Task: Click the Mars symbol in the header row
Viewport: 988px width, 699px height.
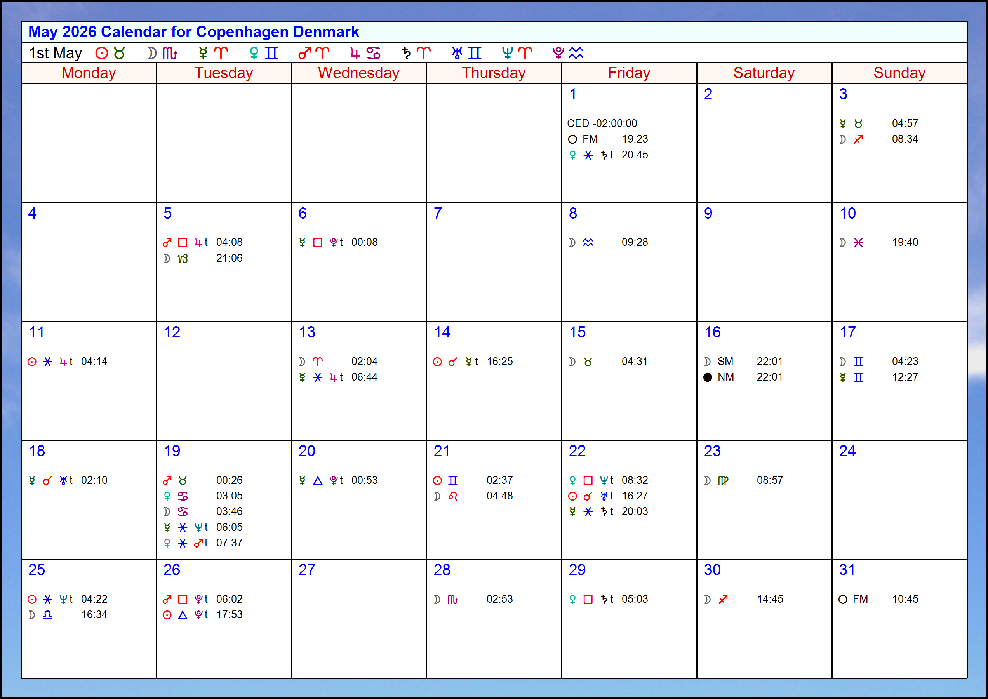Action: pyautogui.click(x=305, y=53)
